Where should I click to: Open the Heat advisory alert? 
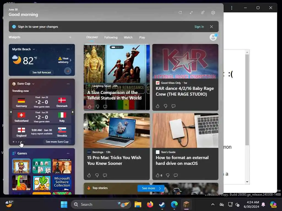point(64,60)
